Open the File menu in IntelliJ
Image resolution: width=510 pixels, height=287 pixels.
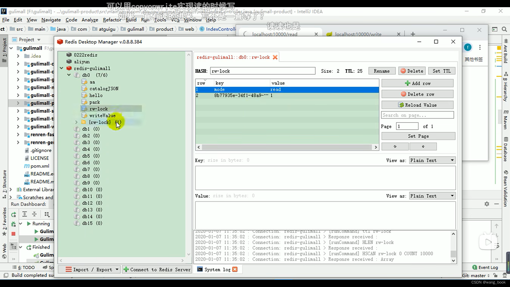click(6, 20)
